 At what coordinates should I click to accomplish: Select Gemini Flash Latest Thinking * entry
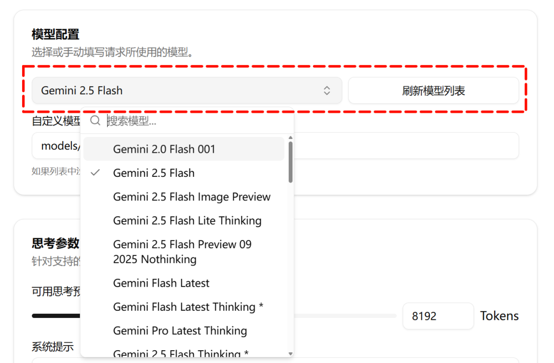click(188, 307)
